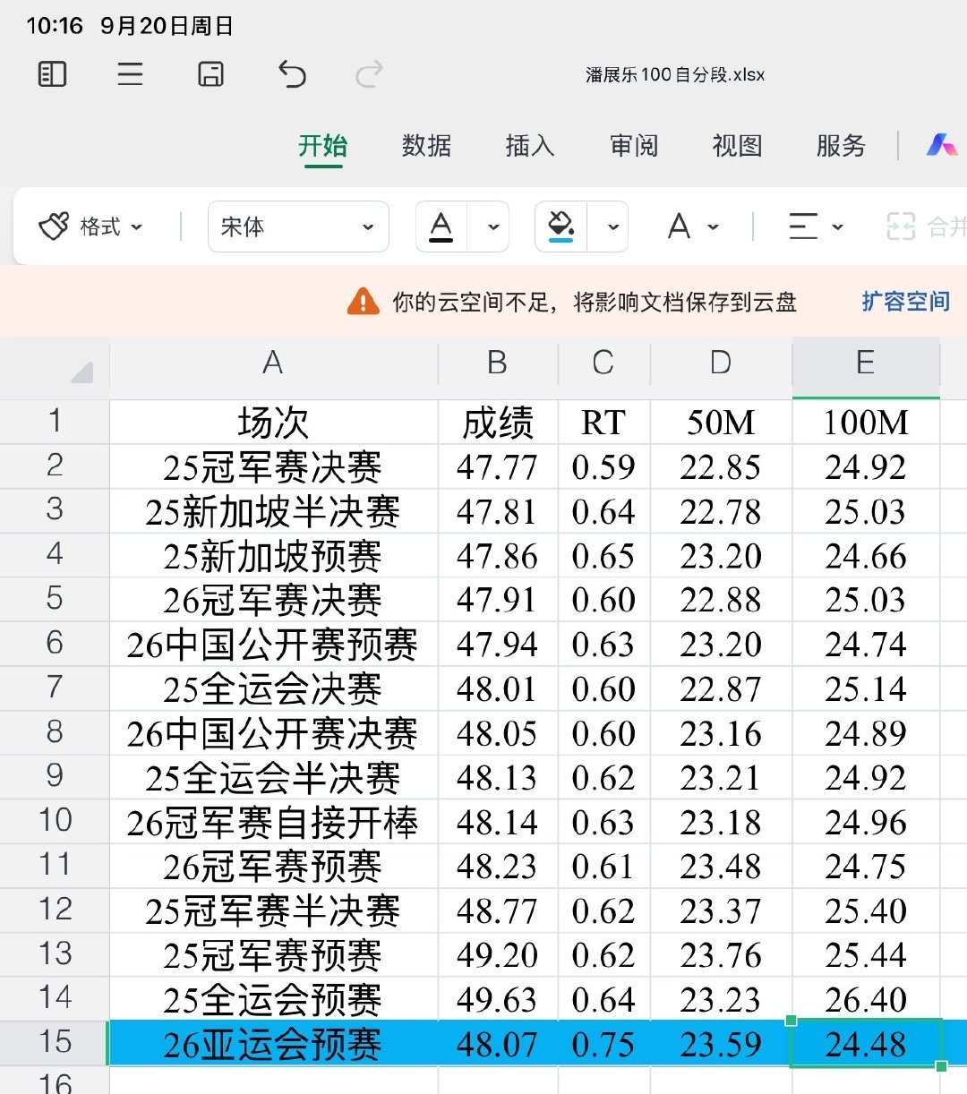The height and width of the screenshot is (1094, 967).
Task: Switch to the 服务 tab
Action: [x=841, y=146]
